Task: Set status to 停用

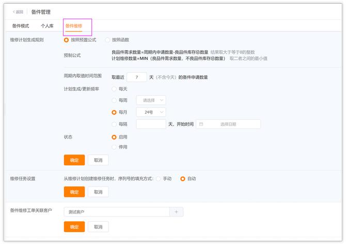Action: pos(114,147)
